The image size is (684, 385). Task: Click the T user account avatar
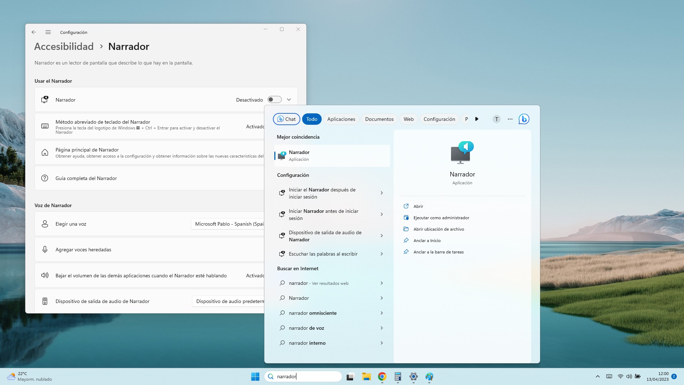pyautogui.click(x=497, y=119)
